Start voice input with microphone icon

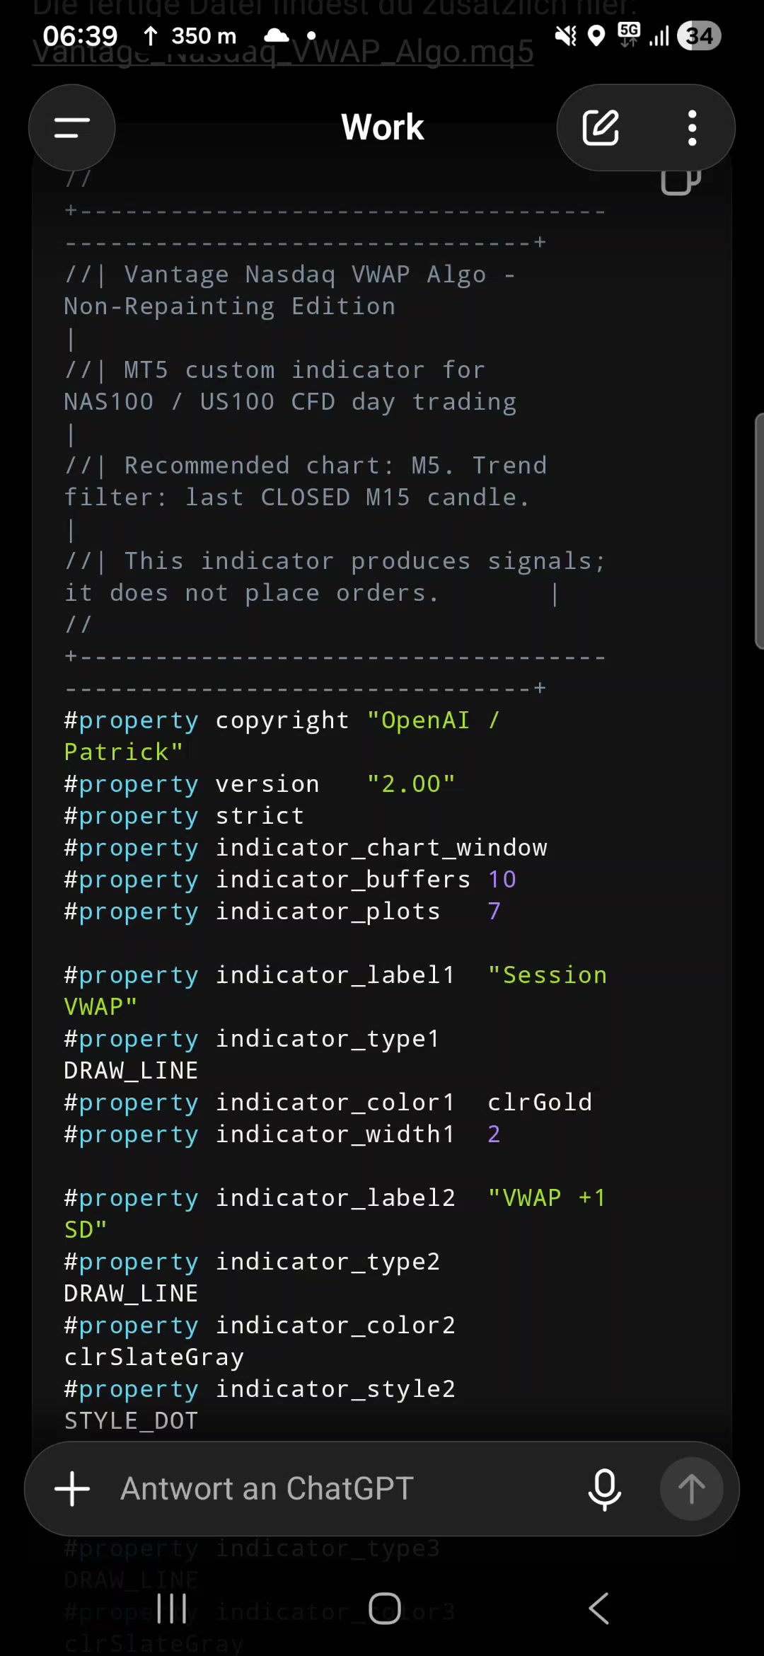coord(605,1489)
